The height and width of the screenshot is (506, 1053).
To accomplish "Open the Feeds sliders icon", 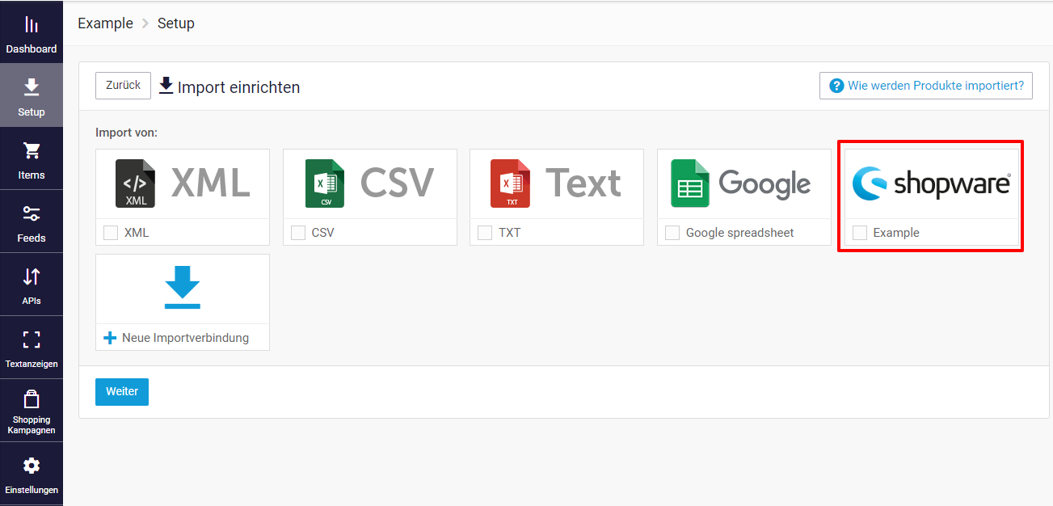I will 32,213.
